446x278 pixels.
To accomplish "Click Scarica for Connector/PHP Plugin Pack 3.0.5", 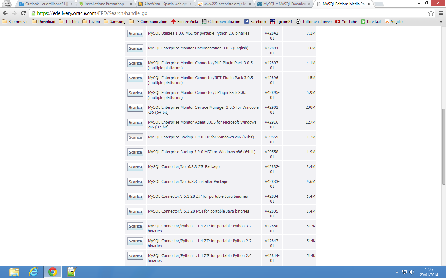I will click(x=135, y=63).
